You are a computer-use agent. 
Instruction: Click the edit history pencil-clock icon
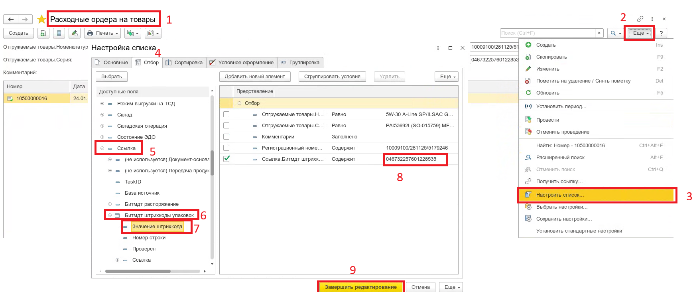[x=75, y=33]
